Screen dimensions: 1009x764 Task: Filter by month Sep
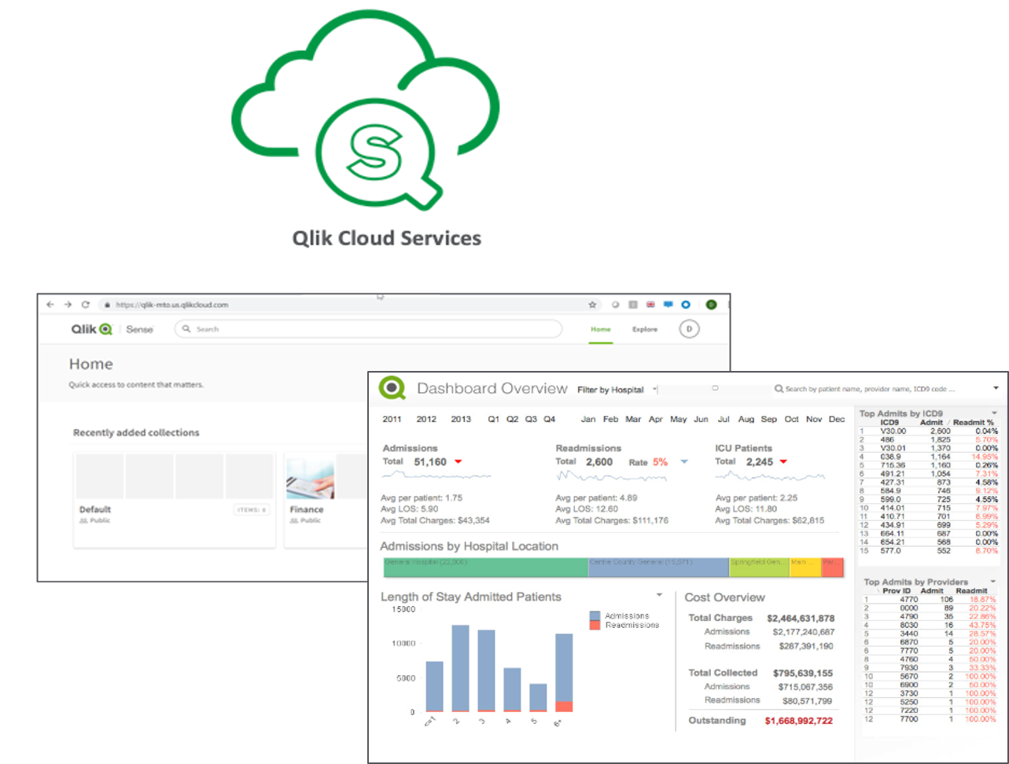[x=769, y=420]
